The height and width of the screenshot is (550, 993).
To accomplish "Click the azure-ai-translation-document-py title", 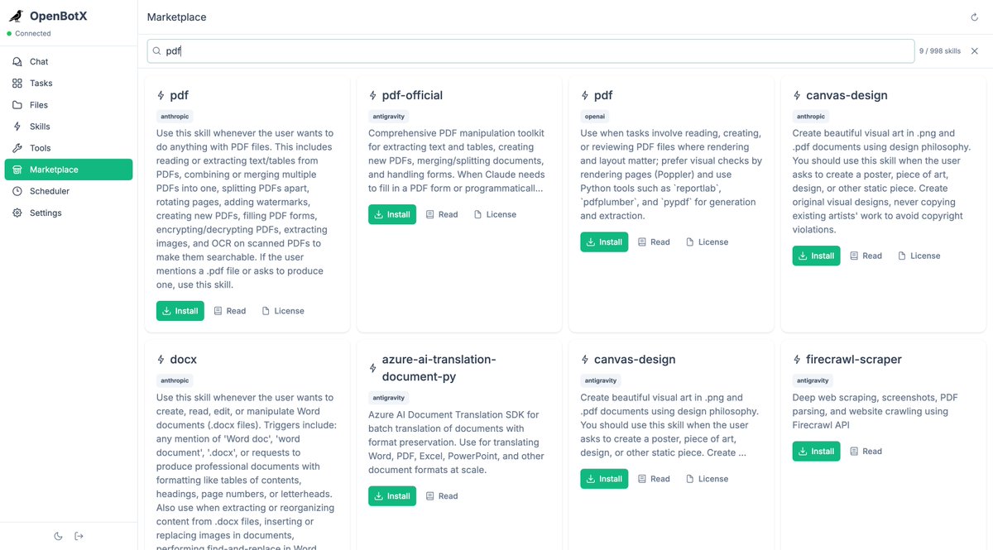I will coord(439,368).
